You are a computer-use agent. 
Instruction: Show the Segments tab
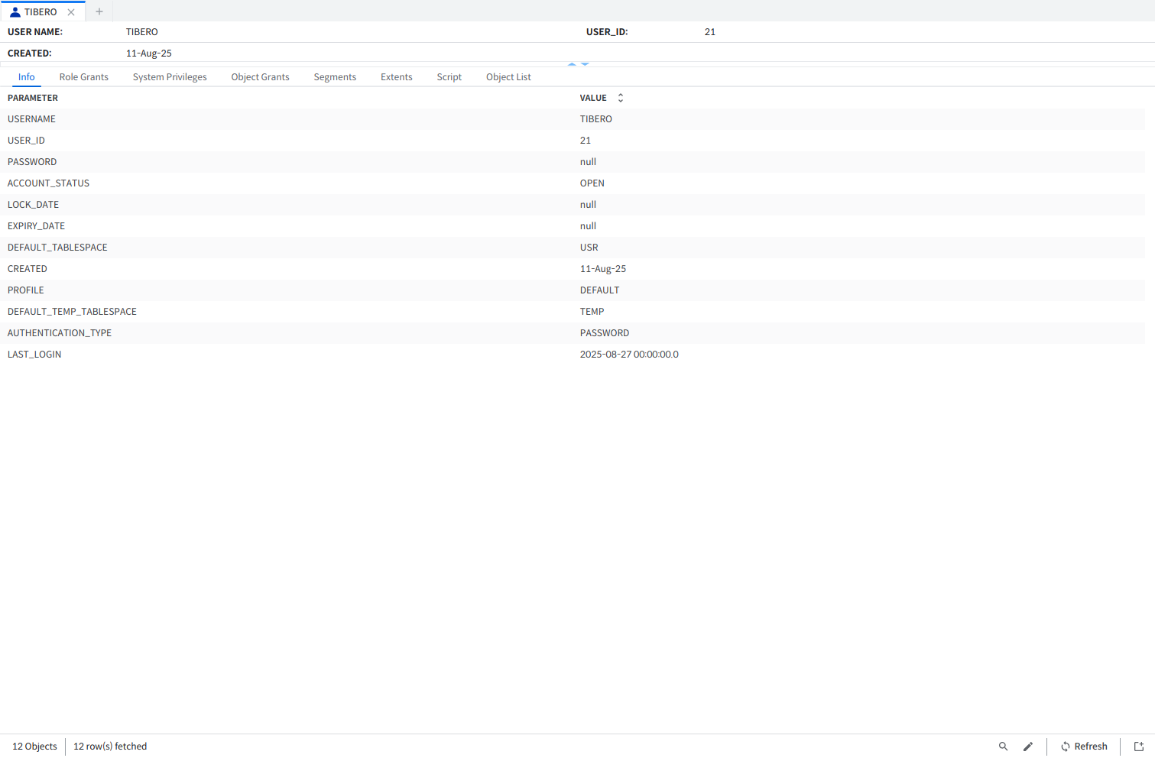pyautogui.click(x=335, y=77)
